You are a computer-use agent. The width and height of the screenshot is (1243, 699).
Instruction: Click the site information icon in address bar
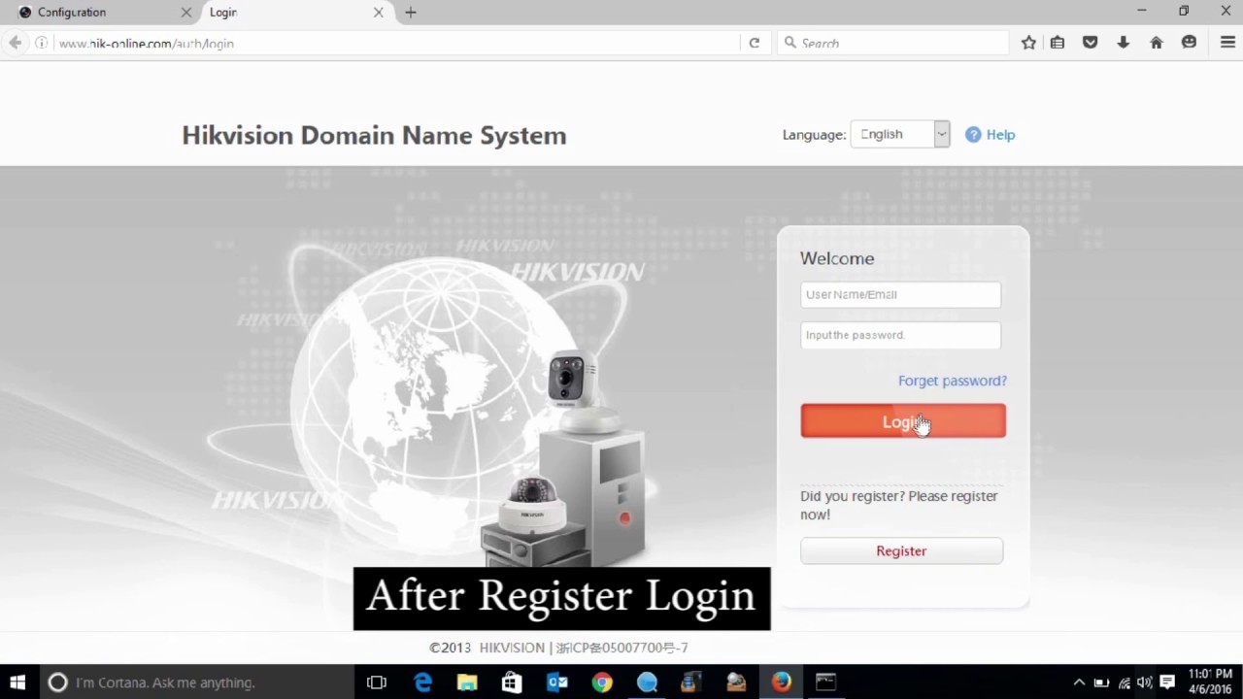coord(41,43)
